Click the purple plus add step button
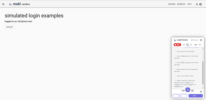This screenshot has width=206, height=100. [x=188, y=90]
